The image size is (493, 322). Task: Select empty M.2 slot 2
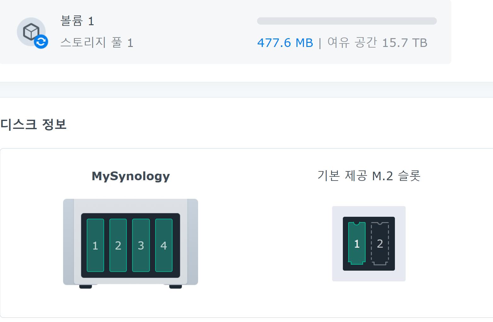pos(380,243)
